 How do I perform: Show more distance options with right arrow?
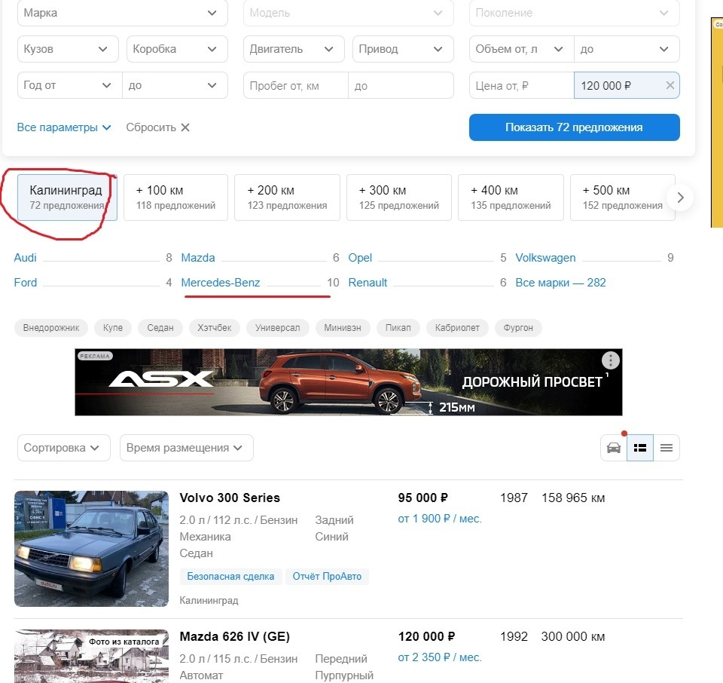[680, 198]
